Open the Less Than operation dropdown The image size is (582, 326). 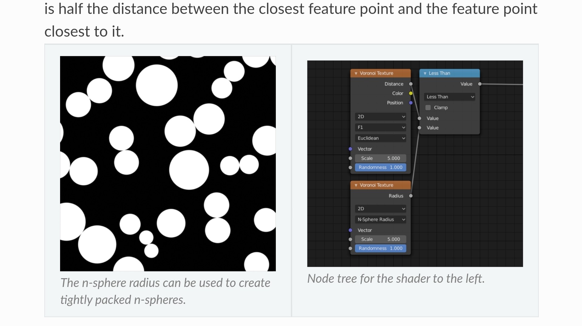click(449, 97)
